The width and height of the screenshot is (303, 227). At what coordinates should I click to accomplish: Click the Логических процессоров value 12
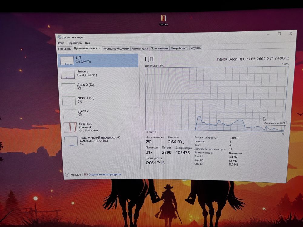click(x=231, y=150)
